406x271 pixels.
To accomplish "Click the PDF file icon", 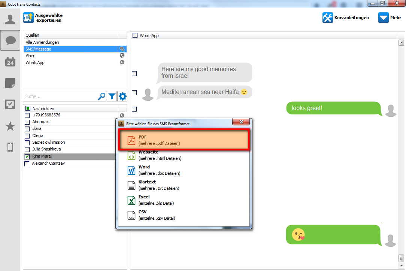I will (131, 140).
